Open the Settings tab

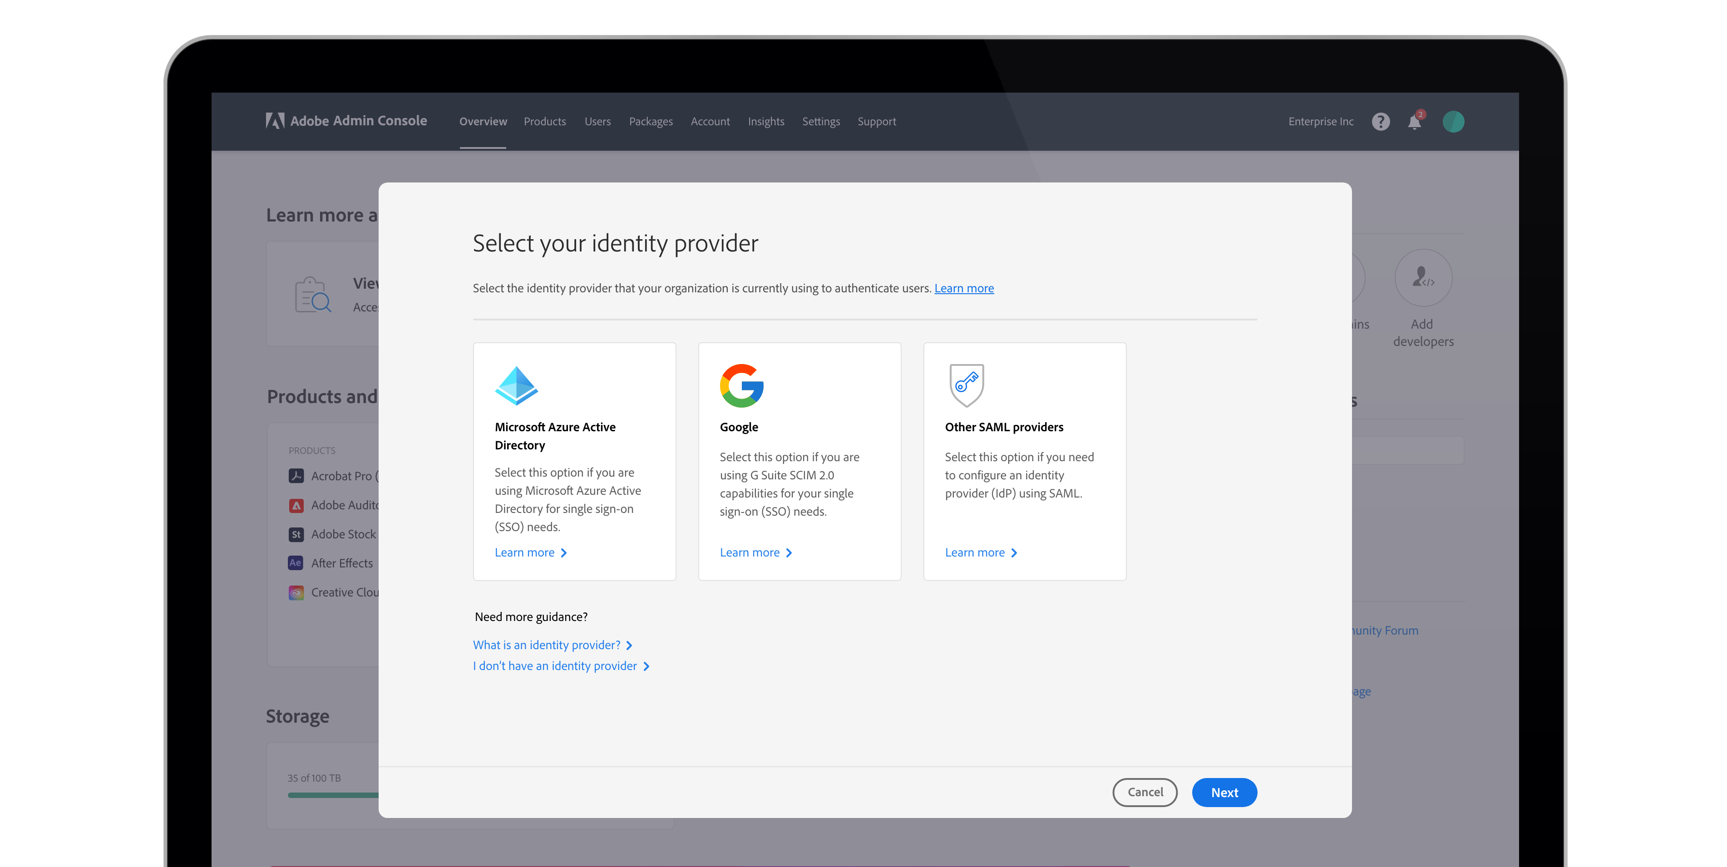pos(820,121)
